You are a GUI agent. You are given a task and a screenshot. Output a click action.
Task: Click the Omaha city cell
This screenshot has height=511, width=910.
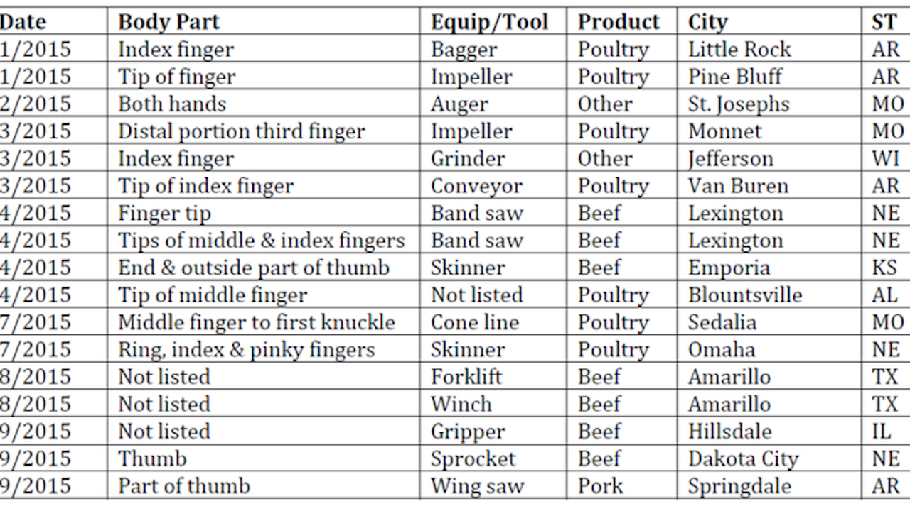721,349
